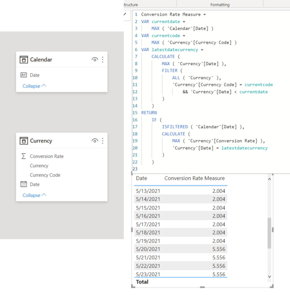Collapse the Currency table card

click(x=34, y=195)
